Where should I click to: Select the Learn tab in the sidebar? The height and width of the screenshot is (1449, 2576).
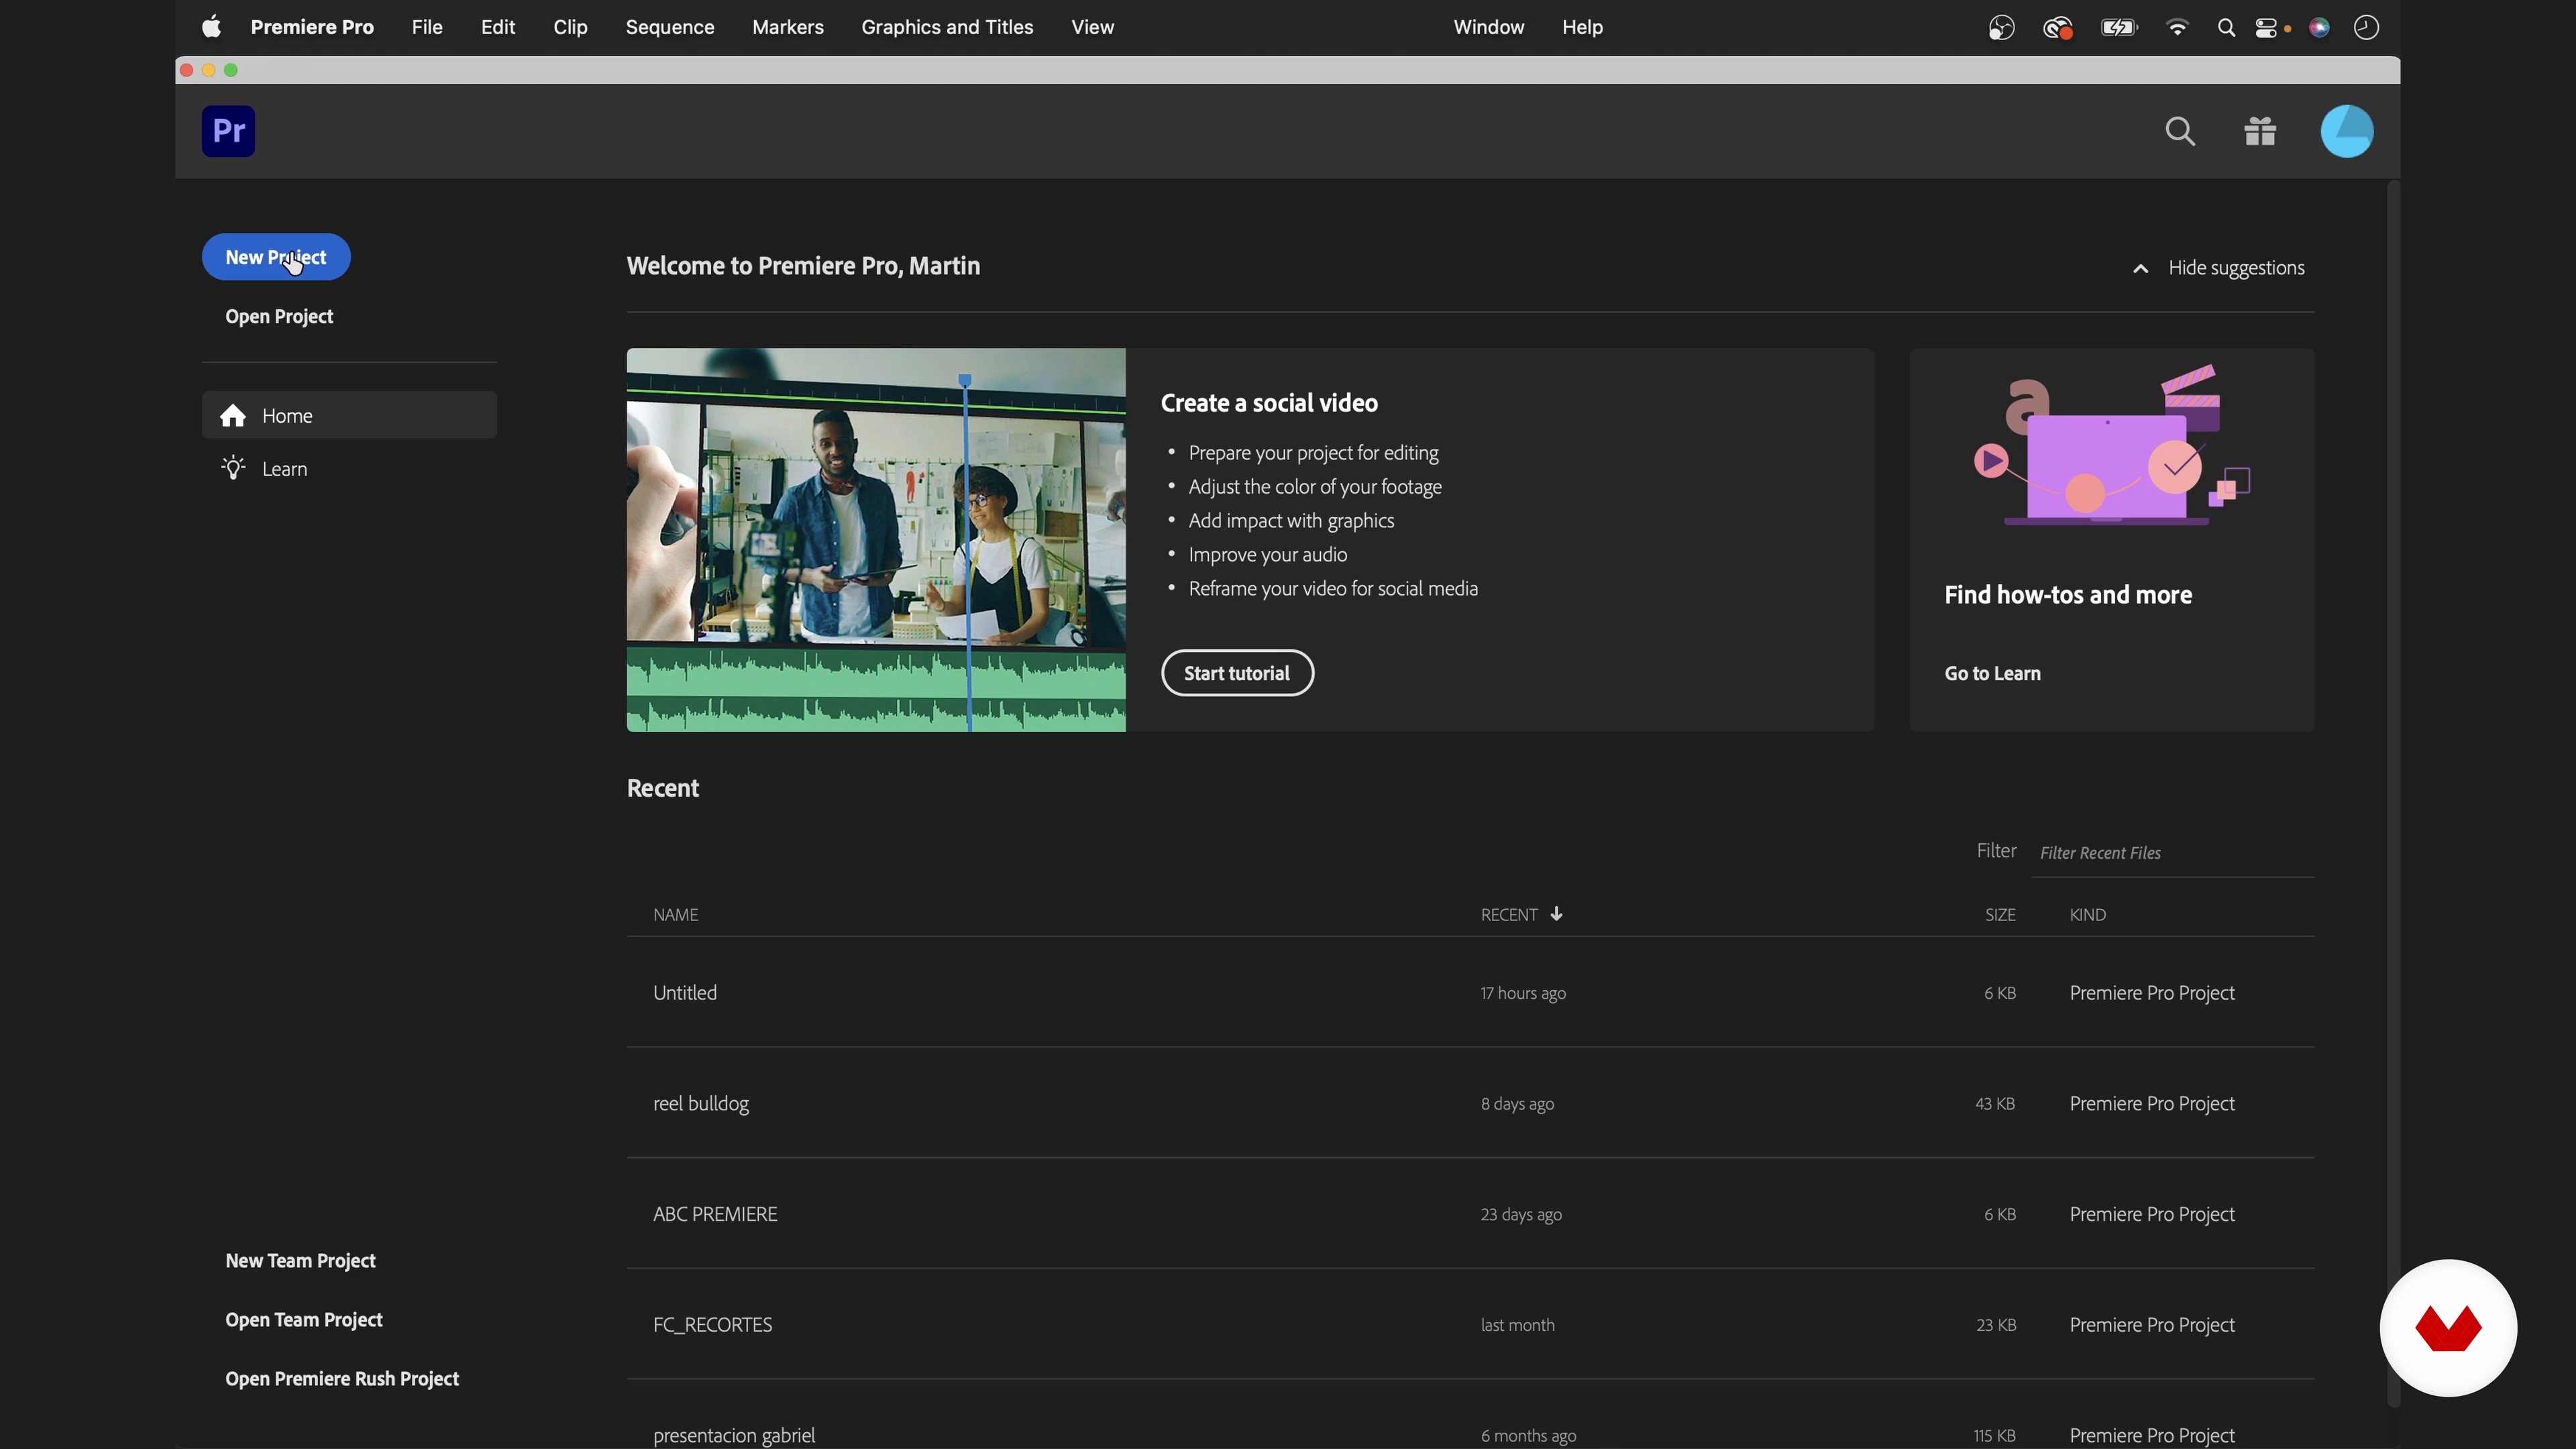[x=349, y=468]
